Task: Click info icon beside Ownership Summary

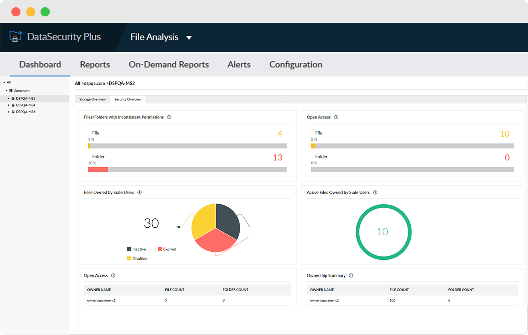Action: click(351, 276)
